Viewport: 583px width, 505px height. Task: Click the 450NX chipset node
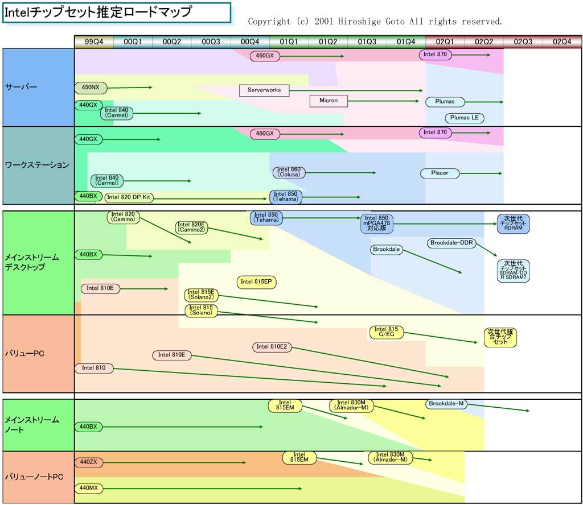pyautogui.click(x=91, y=88)
